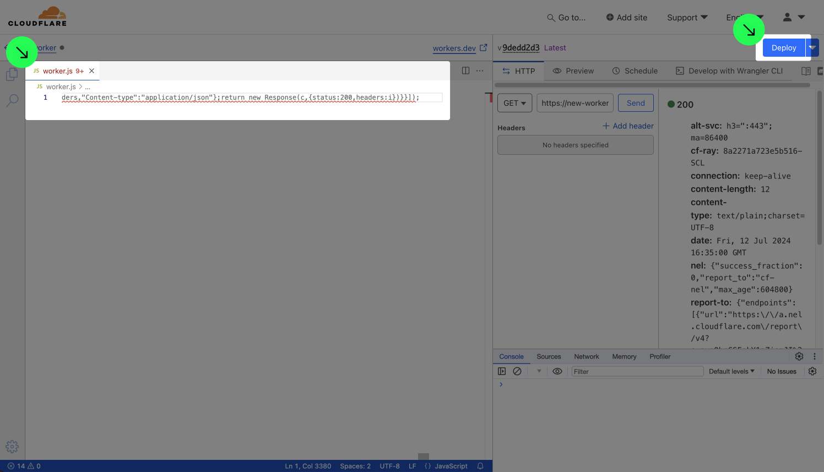824x472 pixels.
Task: Click the Wrangler CLI terminal icon
Action: 680,71
